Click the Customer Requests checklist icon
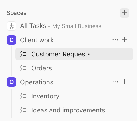 [x=23, y=54]
